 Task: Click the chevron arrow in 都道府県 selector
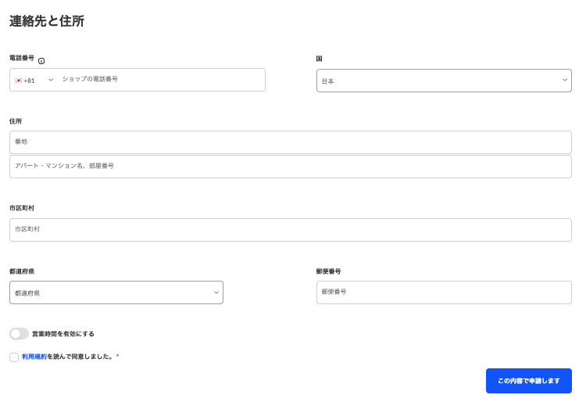[x=216, y=292]
